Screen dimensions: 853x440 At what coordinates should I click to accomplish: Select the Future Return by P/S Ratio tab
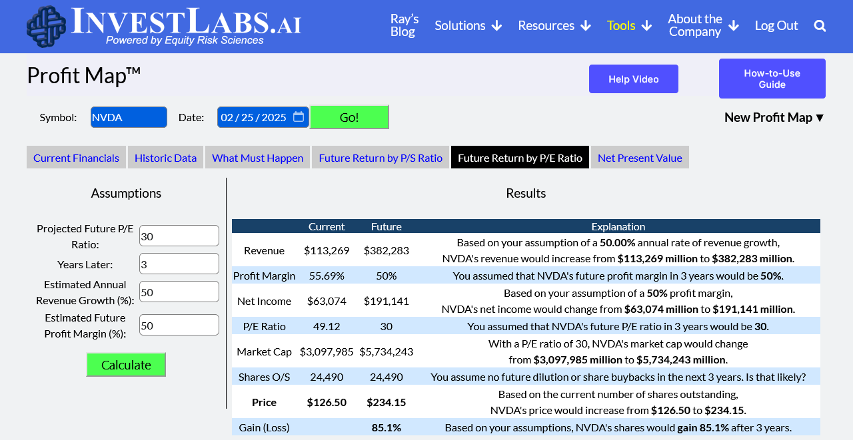click(x=381, y=158)
